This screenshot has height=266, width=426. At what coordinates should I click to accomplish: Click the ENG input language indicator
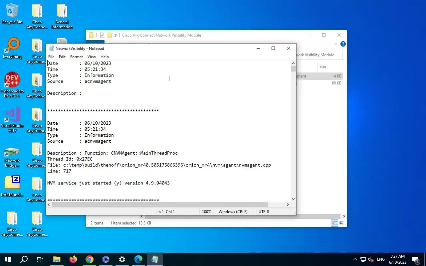381,259
